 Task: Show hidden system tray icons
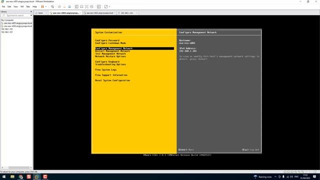coord(275,176)
